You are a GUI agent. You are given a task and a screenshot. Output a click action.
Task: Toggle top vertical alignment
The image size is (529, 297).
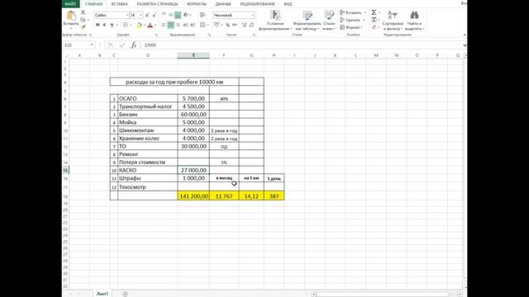coord(164,15)
